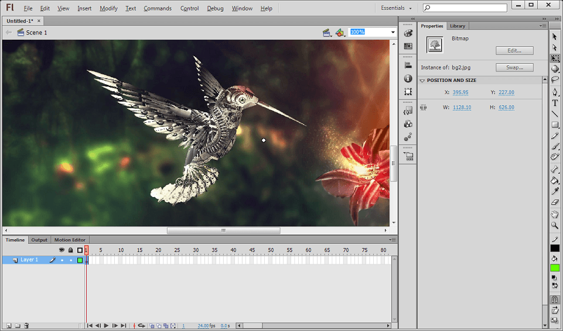Viewport: 563px width, 331px height.
Task: Click the New Layer icon in Timeline
Action: pos(9,326)
